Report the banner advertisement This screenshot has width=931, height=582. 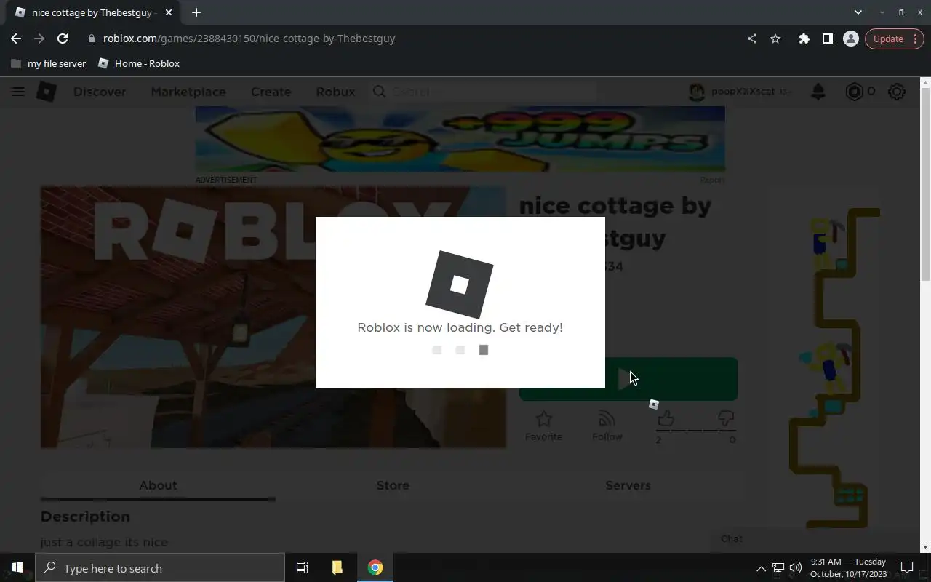712,180
